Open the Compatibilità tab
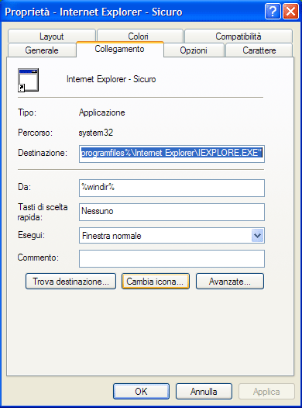Image resolution: width=302 pixels, height=408 pixels. click(239, 36)
